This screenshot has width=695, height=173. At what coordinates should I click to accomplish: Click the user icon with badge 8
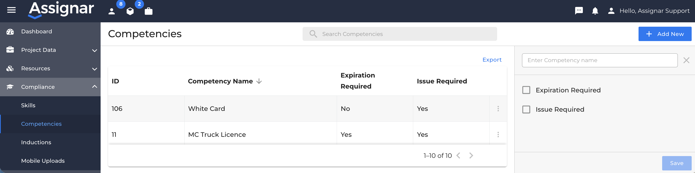[x=112, y=11]
